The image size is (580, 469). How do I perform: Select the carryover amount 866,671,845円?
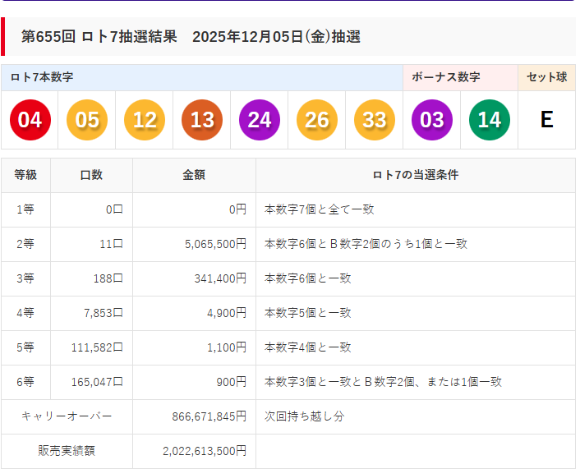[x=209, y=416]
